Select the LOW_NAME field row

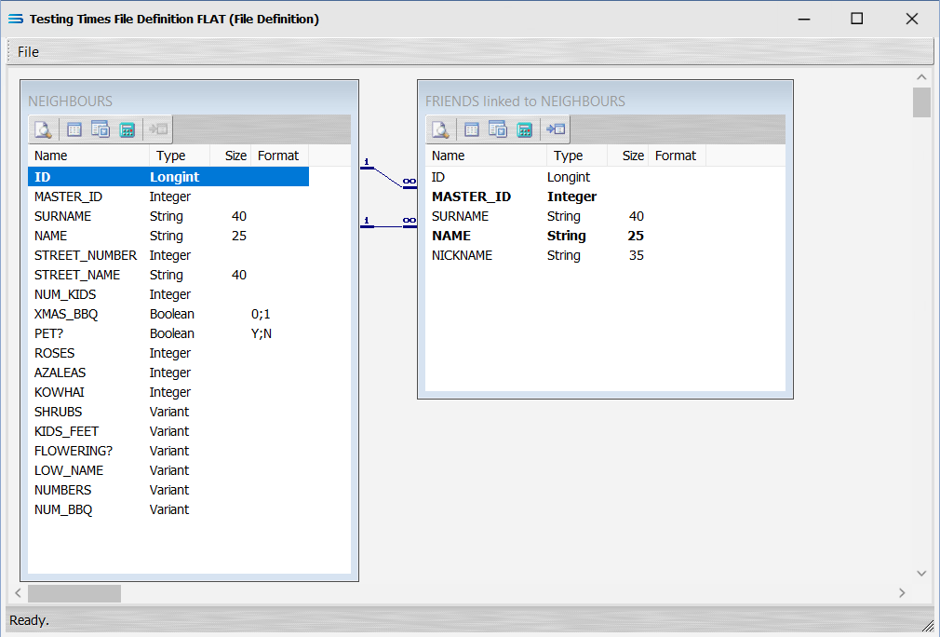click(x=168, y=470)
